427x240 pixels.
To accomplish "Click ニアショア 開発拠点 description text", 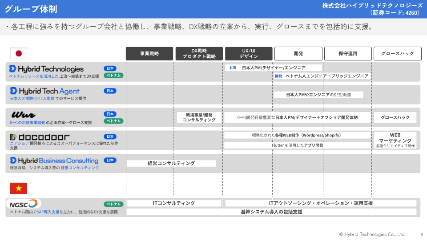I will [64, 145].
